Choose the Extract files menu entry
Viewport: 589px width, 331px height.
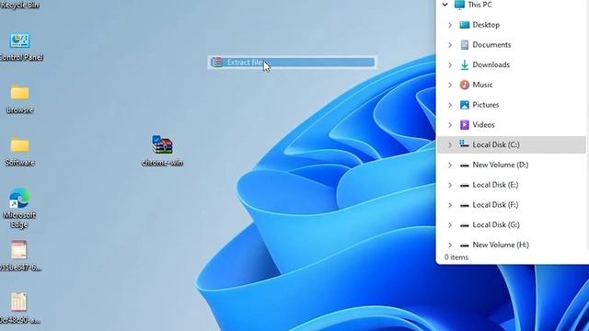pyautogui.click(x=293, y=63)
